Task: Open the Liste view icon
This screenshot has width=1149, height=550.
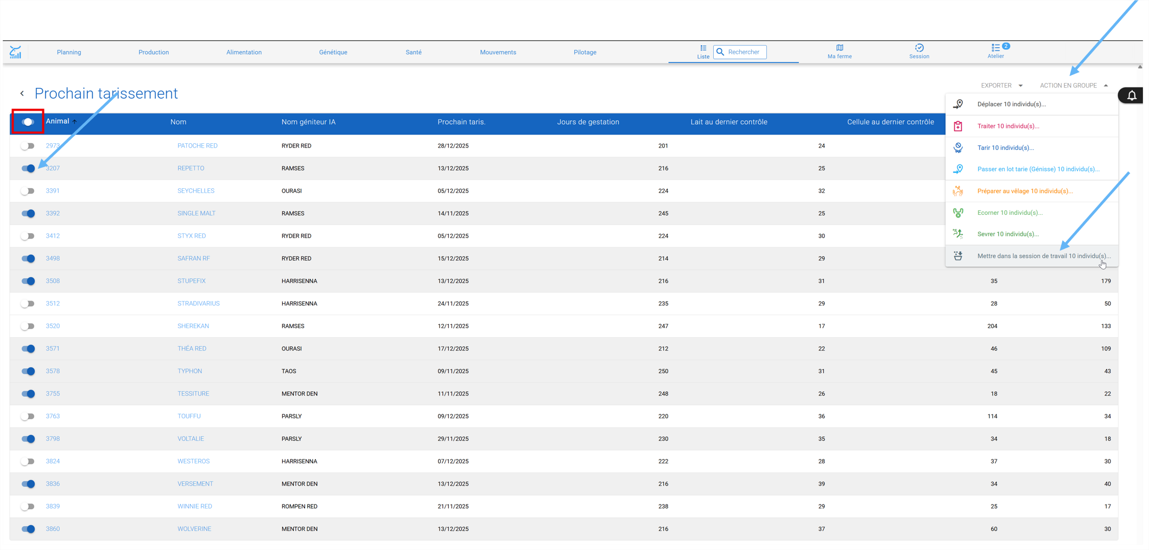Action: pos(703,48)
